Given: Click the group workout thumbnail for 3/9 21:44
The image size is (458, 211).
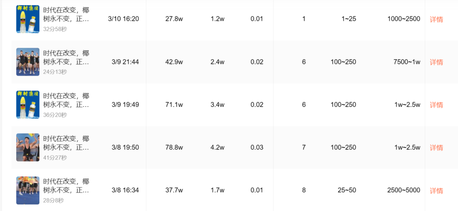Looking at the screenshot, I should 28,62.
